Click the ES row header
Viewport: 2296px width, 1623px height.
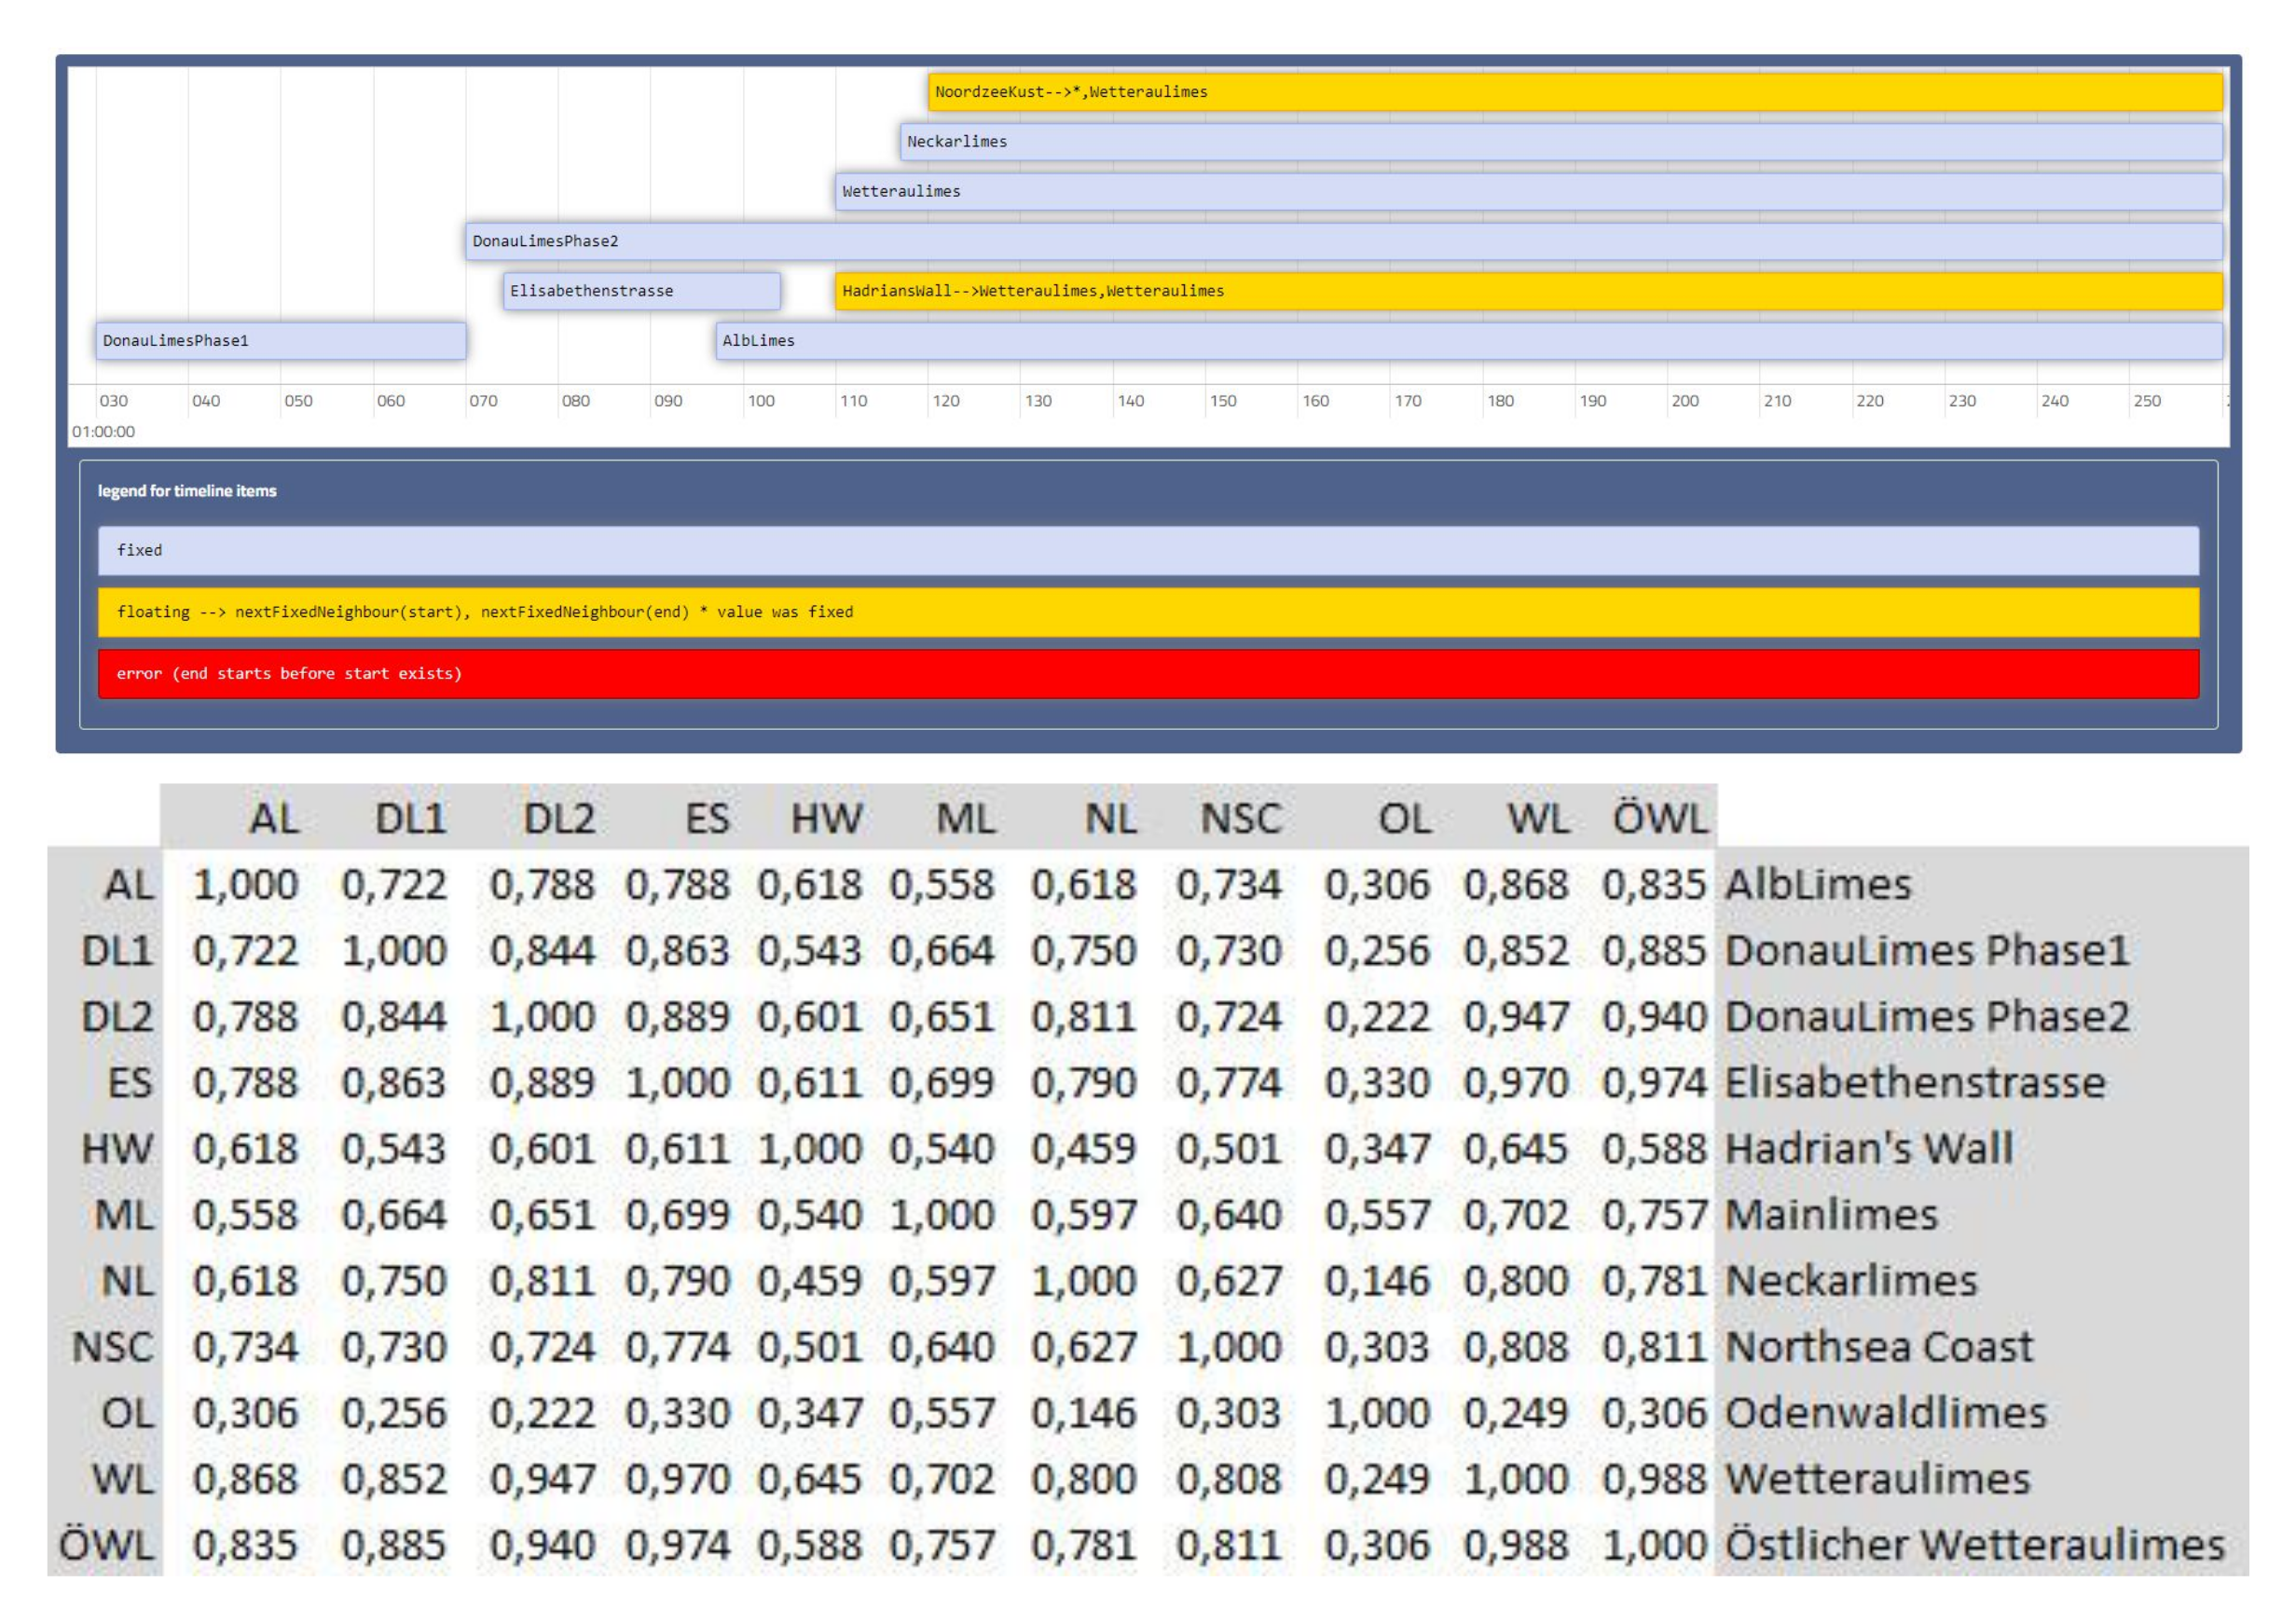pyautogui.click(x=130, y=1083)
